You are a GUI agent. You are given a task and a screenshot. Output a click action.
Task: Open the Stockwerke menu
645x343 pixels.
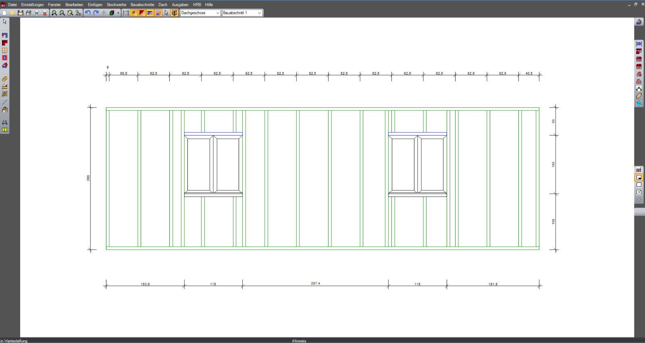pos(116,5)
